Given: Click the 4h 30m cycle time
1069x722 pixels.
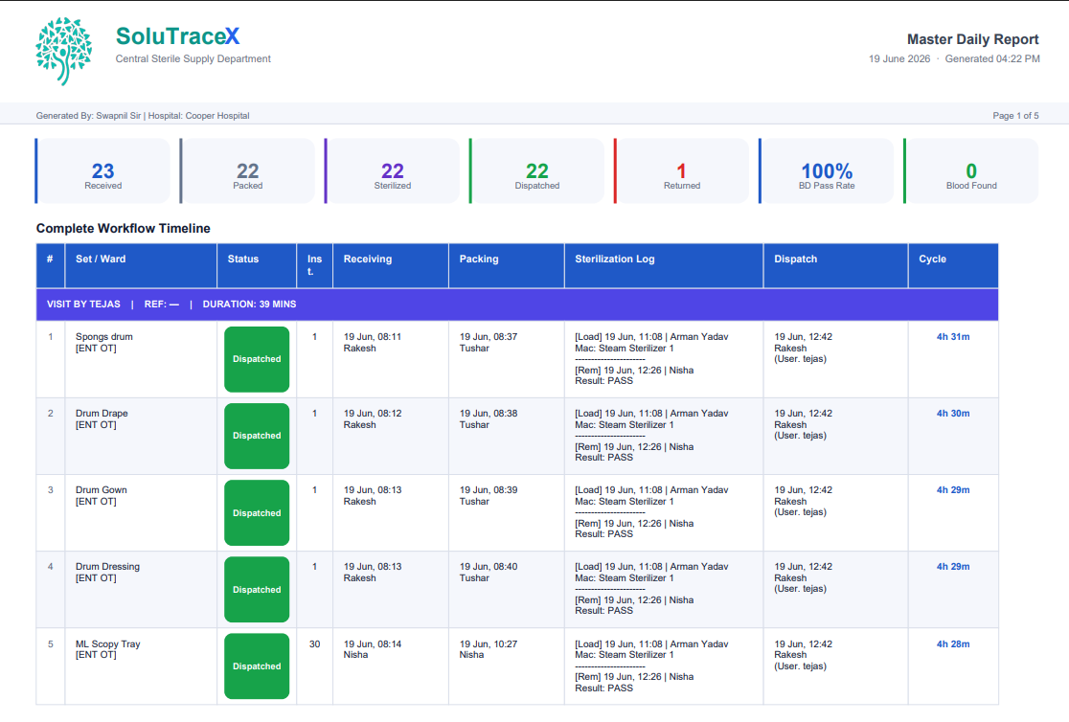Looking at the screenshot, I should click(952, 413).
